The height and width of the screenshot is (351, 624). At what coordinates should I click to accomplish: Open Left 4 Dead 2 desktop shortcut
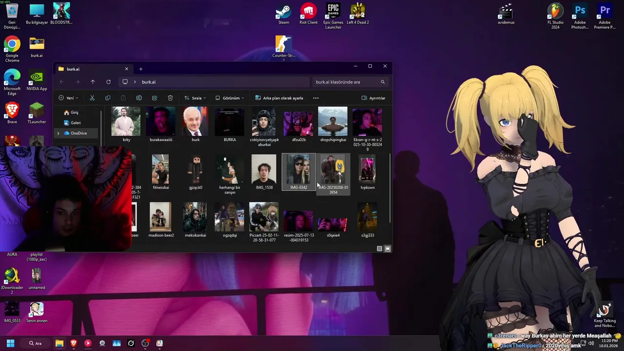(358, 14)
